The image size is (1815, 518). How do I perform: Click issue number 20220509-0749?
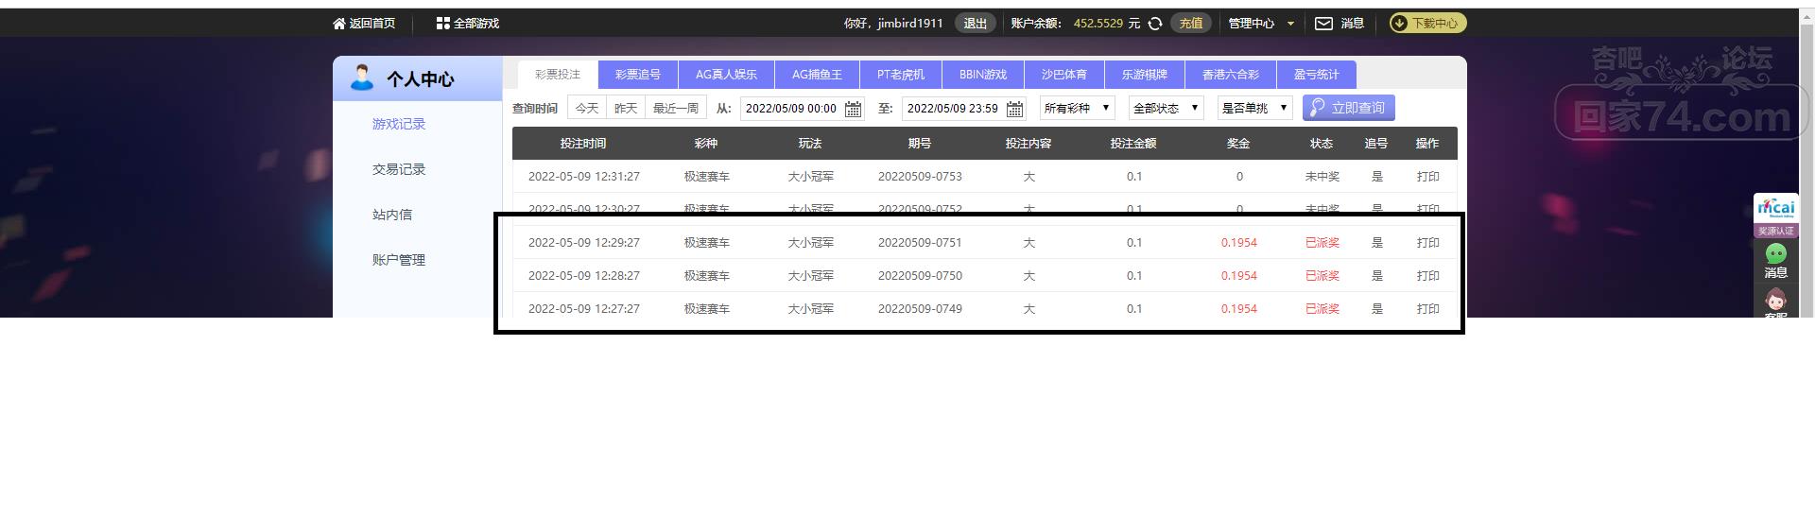tap(920, 309)
